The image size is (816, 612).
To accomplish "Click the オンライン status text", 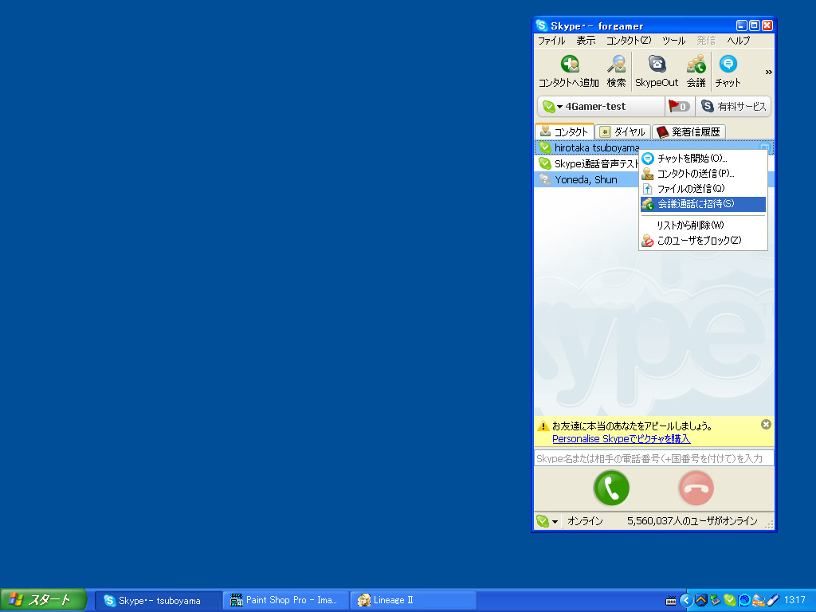I will [x=585, y=521].
